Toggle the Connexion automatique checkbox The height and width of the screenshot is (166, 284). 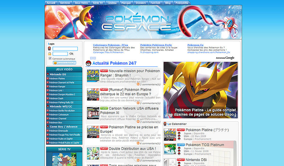[x=50, y=58]
